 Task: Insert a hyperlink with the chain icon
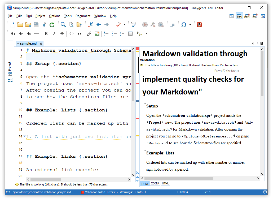click(89, 34)
